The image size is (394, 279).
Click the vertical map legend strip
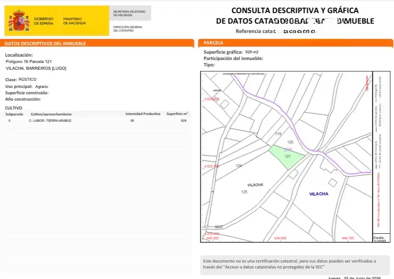pyautogui.click(x=381, y=153)
